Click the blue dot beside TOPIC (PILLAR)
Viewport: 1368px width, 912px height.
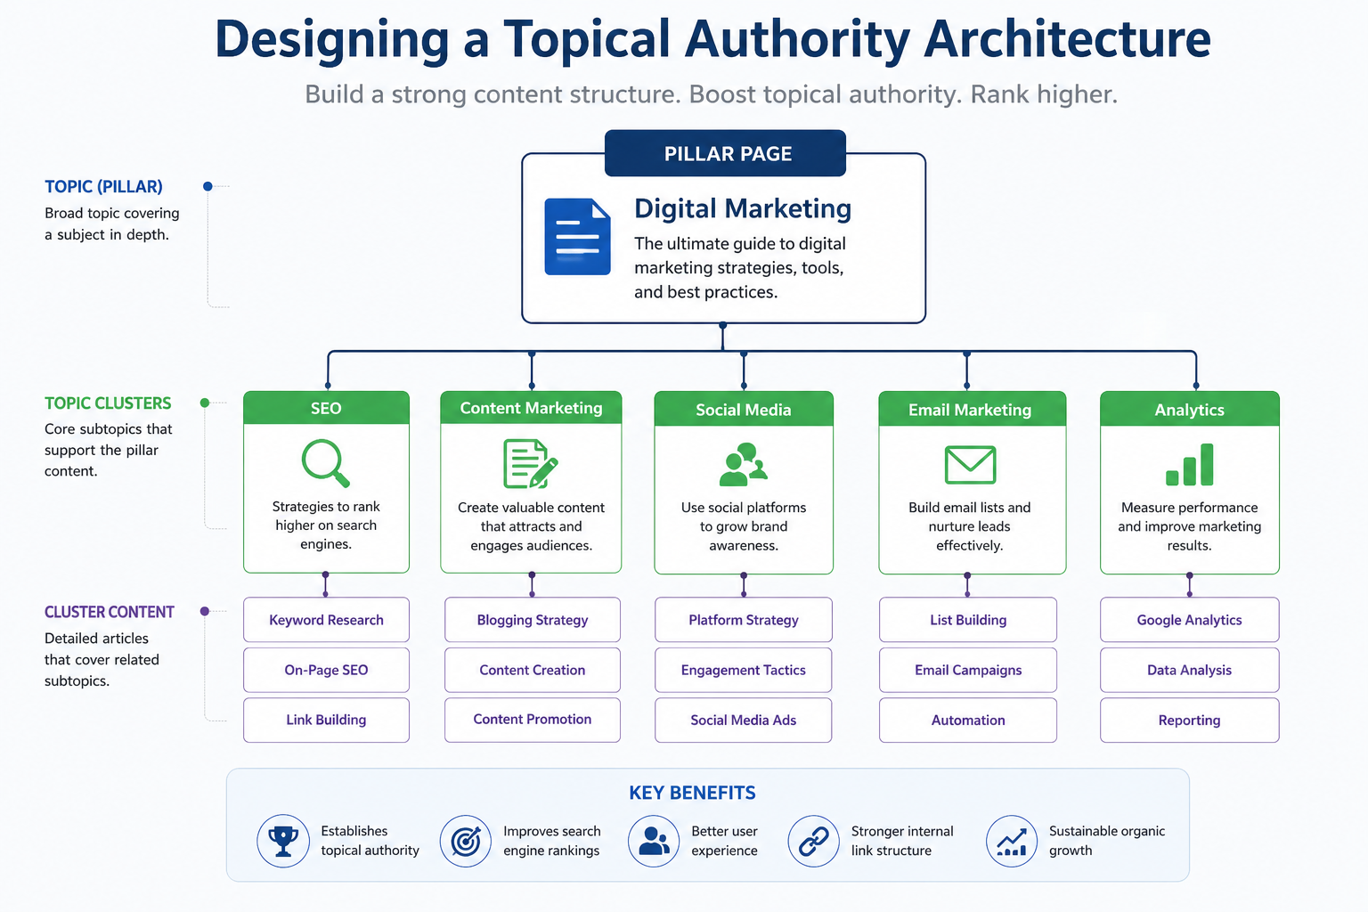pyautogui.click(x=208, y=186)
